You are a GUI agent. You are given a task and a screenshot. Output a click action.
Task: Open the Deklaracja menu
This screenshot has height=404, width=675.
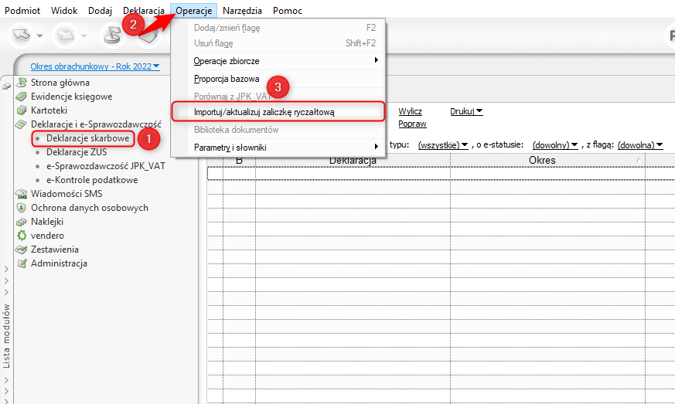[x=143, y=10]
